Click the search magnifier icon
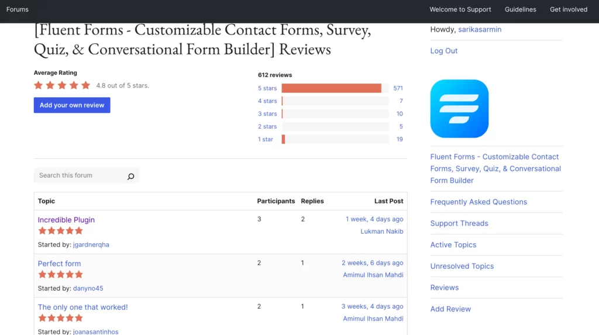 tap(130, 176)
